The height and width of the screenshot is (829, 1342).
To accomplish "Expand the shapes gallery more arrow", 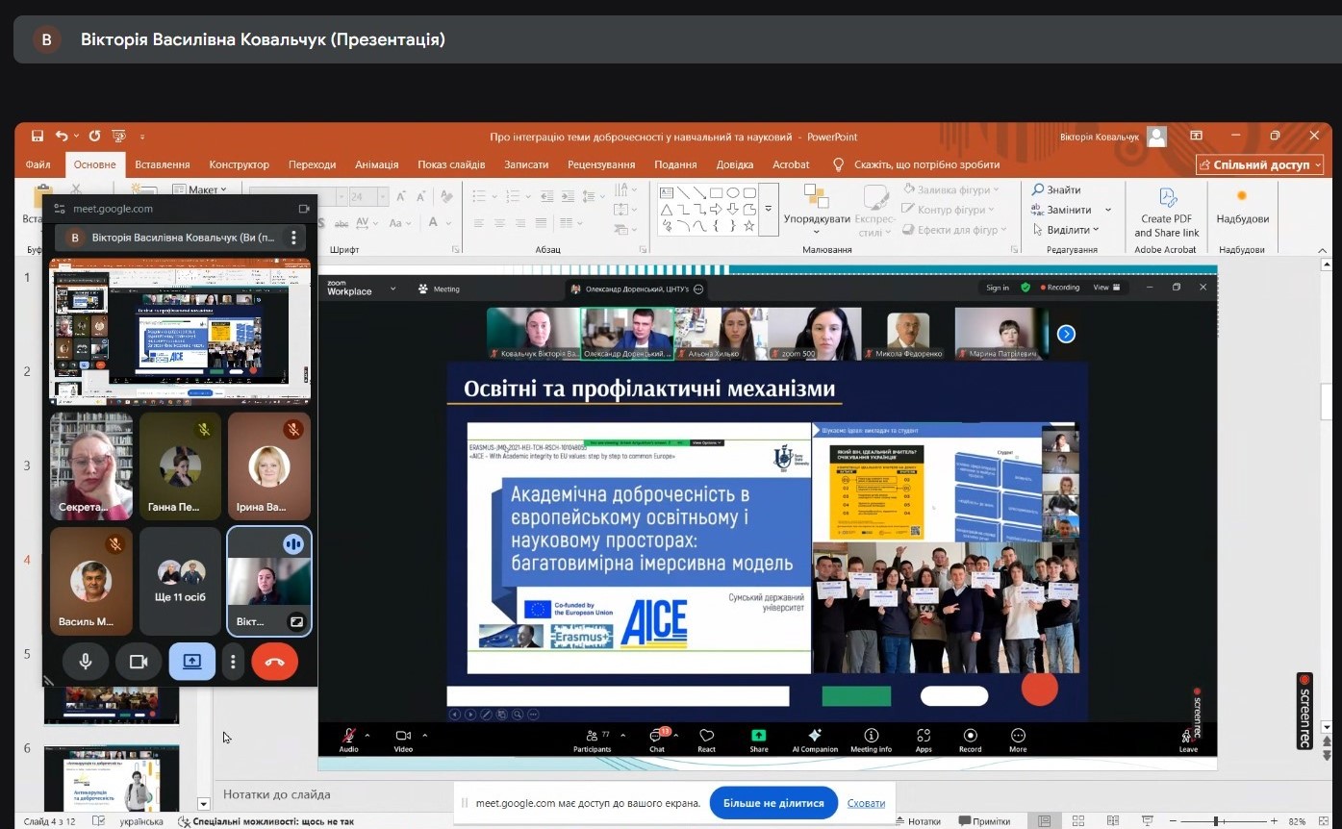I will click(x=768, y=209).
